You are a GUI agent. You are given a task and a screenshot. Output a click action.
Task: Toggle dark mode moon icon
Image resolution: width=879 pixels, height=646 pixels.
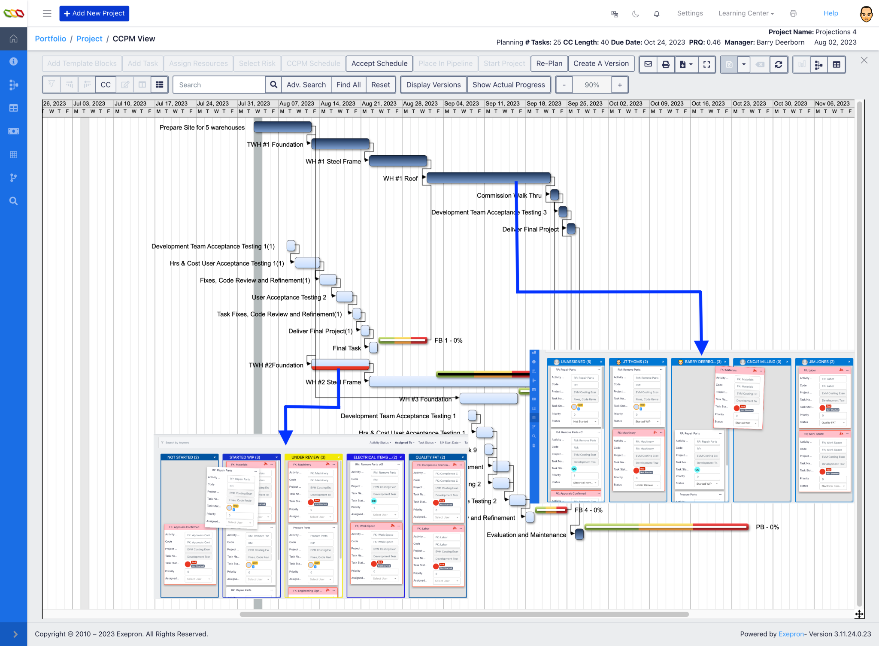point(636,14)
